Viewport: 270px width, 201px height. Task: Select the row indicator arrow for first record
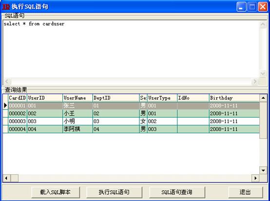coord(5,106)
